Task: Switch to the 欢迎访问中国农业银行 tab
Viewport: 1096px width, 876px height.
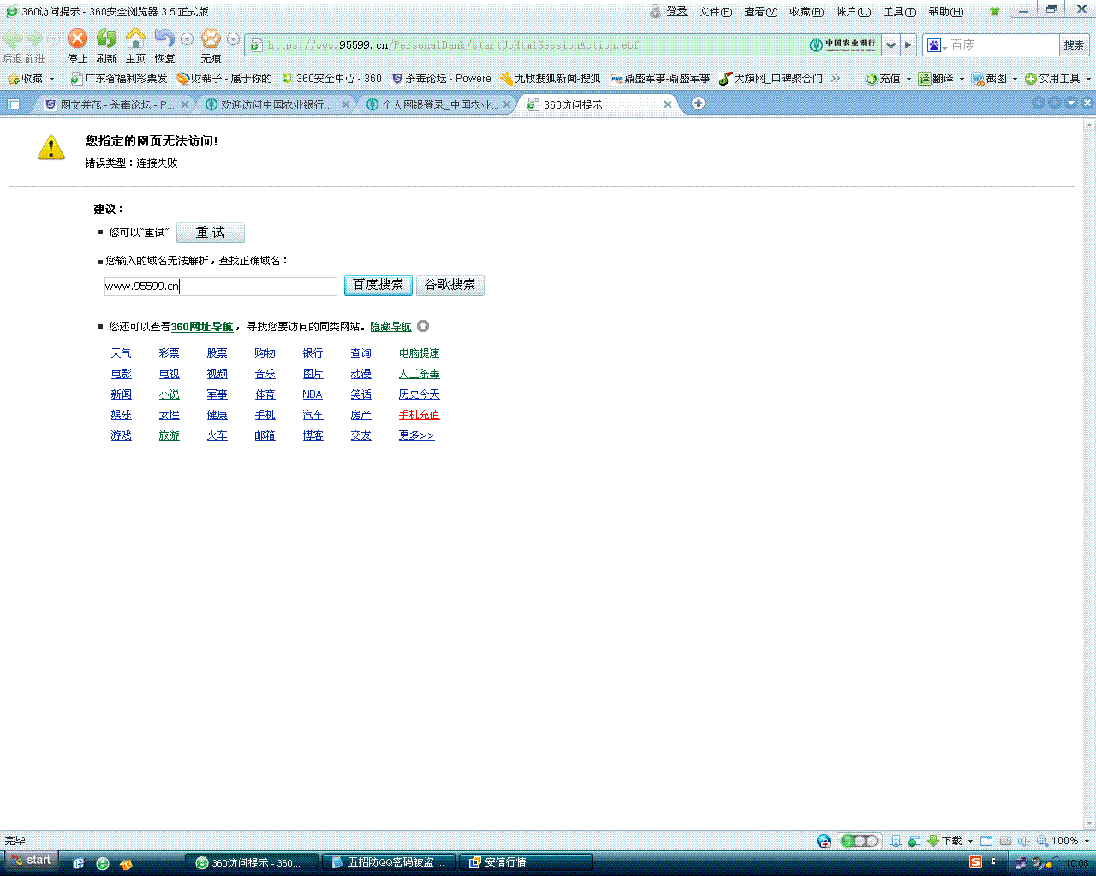Action: 276,104
